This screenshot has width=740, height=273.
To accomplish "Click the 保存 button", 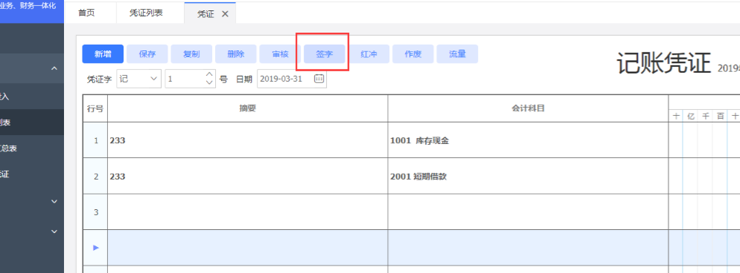I will click(147, 54).
